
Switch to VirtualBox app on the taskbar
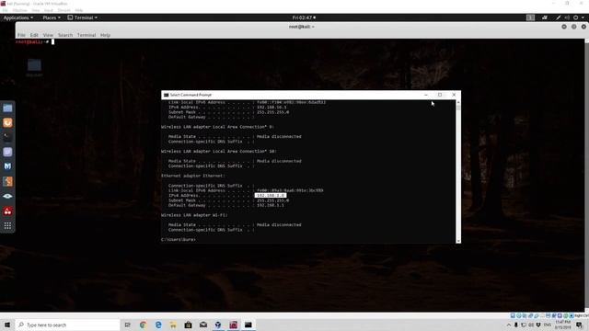[218, 325]
